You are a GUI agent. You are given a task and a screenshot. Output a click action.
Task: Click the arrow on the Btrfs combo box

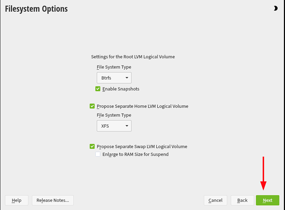click(127, 78)
